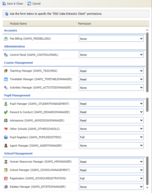Click the Timetable Manager (iSAMS_TIMETABLEMANAGER) label
The height and width of the screenshot is (193, 152).
(41, 79)
